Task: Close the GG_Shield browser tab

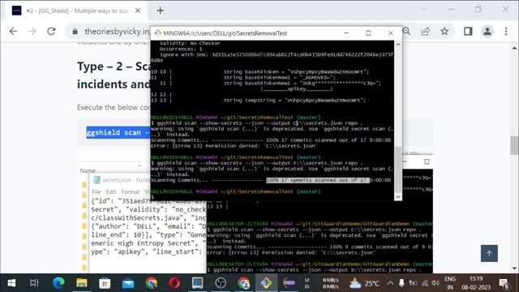Action: (138, 11)
